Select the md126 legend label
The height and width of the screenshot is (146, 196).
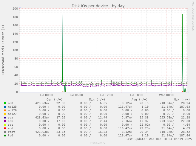(12, 110)
